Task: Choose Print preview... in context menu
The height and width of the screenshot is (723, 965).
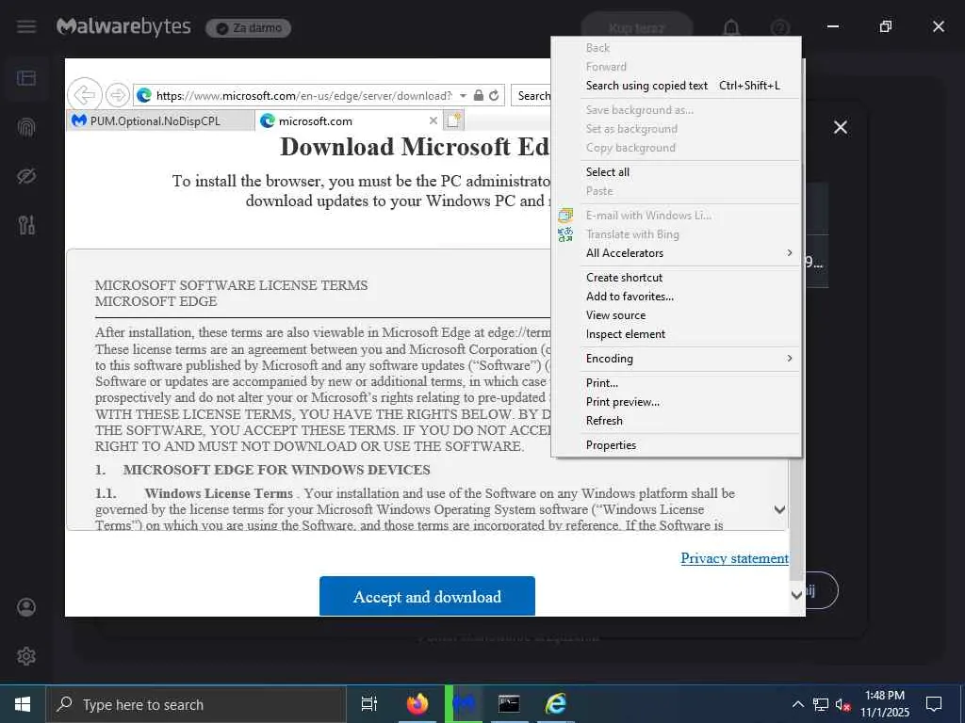Action: click(690, 402)
